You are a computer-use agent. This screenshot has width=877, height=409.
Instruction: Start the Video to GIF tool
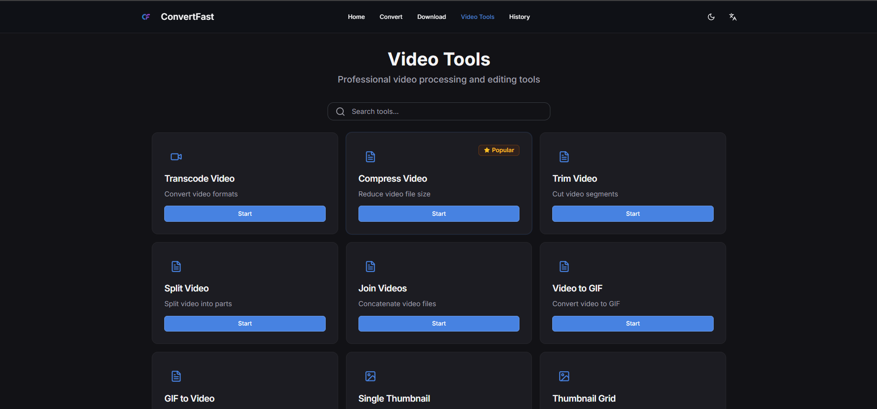[x=633, y=324]
